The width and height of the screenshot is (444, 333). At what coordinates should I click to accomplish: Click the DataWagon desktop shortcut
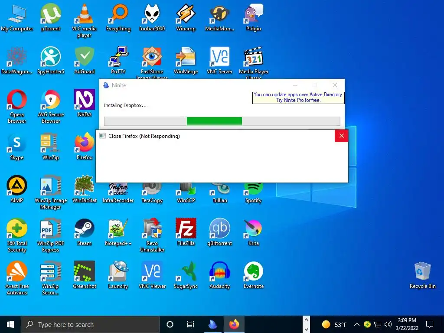point(17,60)
